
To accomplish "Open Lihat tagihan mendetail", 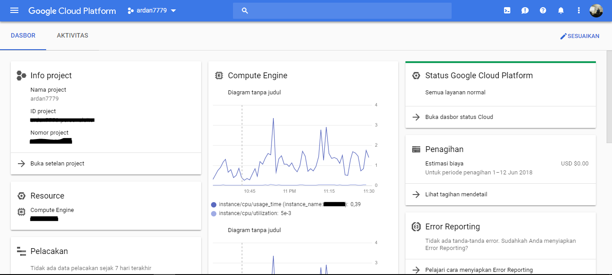I will 457,194.
